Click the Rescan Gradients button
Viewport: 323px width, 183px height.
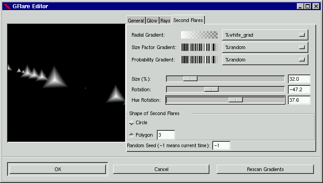tap(265, 169)
